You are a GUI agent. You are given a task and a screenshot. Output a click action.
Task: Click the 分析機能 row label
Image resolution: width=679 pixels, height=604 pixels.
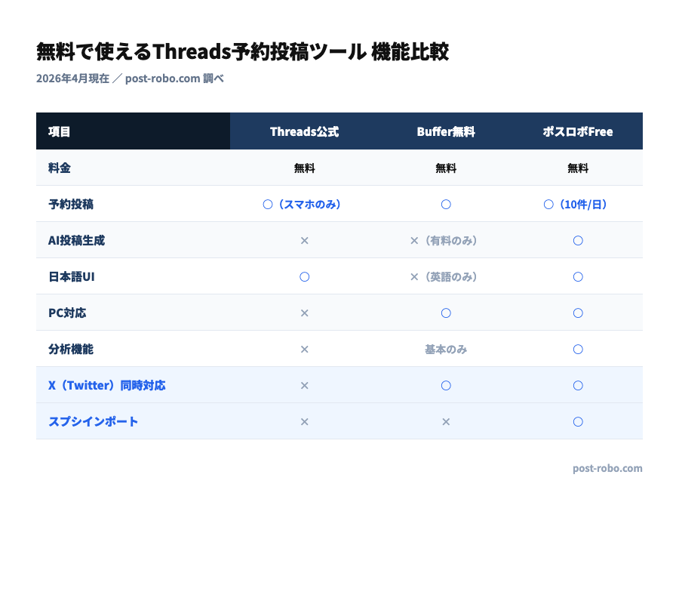click(x=71, y=350)
